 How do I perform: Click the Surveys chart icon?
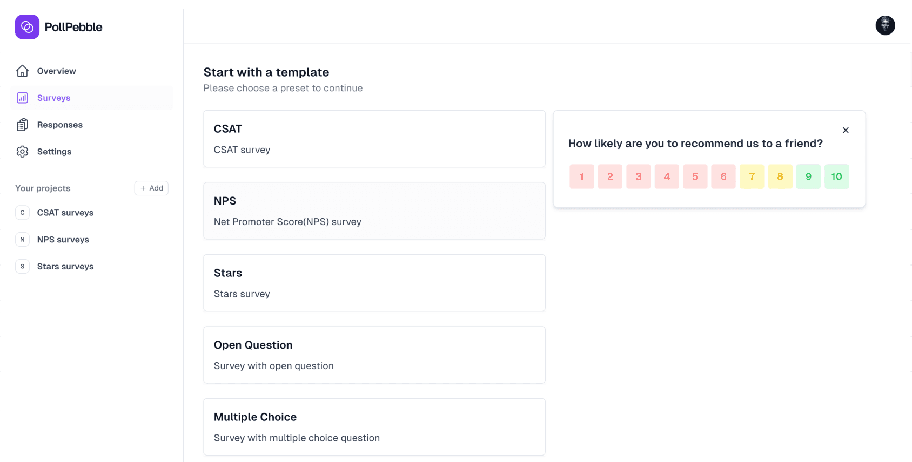pos(22,98)
